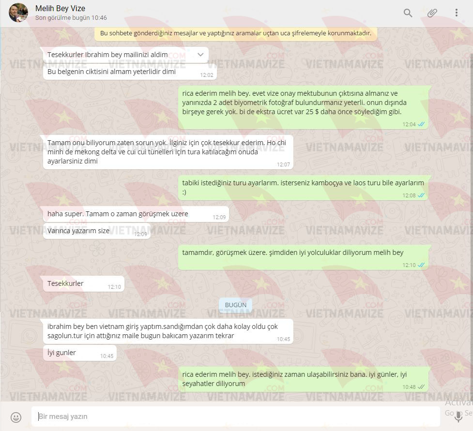This screenshot has width=473, height=431.
Task: Click delivery ticks on the 10:48 message
Action: [x=421, y=386]
